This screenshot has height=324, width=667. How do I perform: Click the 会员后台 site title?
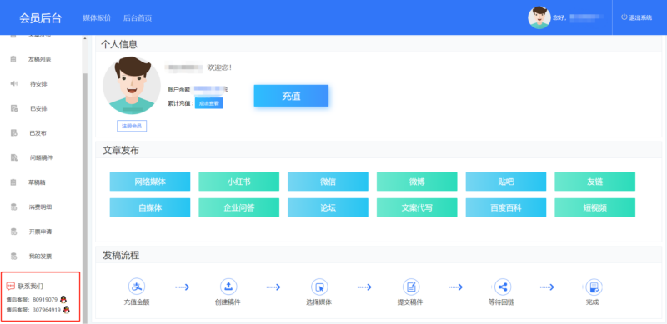point(40,18)
